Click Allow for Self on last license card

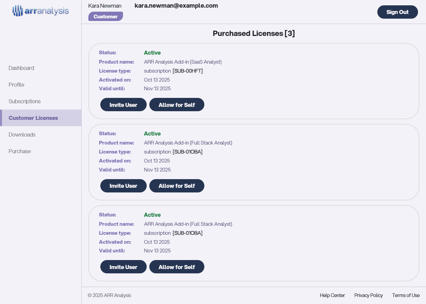pyautogui.click(x=177, y=267)
